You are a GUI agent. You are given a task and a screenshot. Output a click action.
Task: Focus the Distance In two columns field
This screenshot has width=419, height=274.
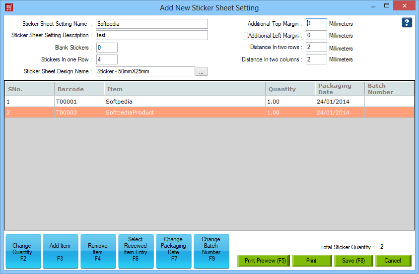point(316,59)
